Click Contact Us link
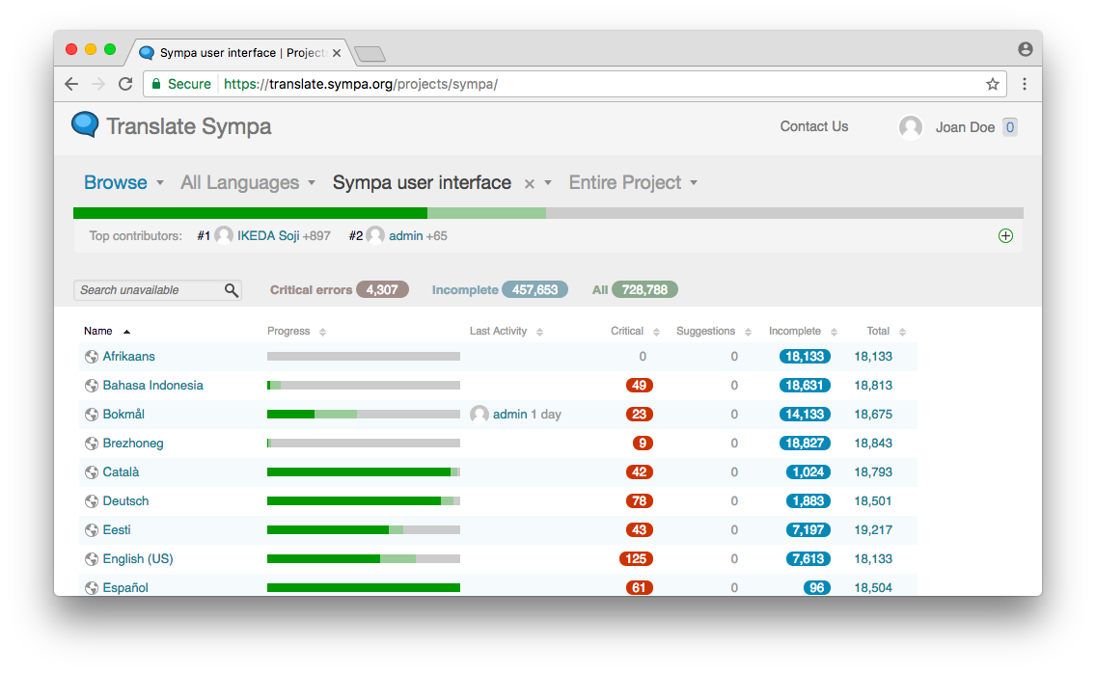1096x673 pixels. 813,126
